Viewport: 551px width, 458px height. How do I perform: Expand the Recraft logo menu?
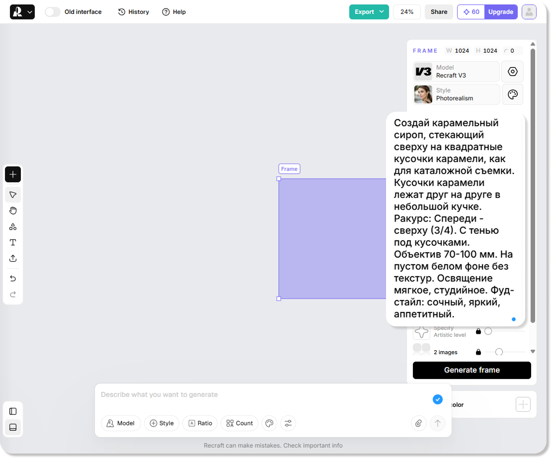pyautogui.click(x=22, y=12)
